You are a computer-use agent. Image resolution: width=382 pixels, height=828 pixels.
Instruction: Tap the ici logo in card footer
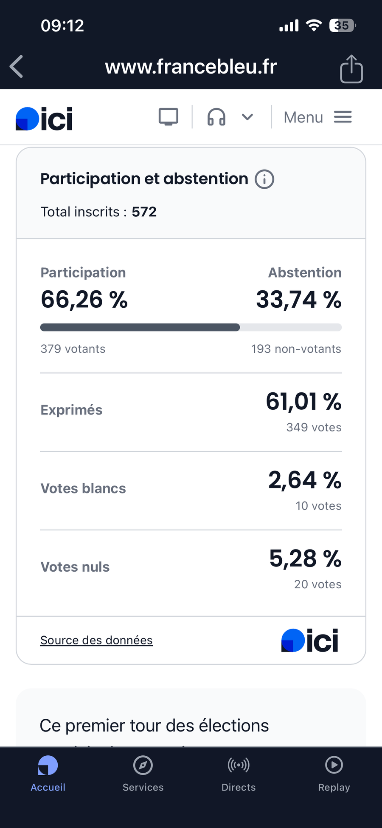click(x=310, y=640)
